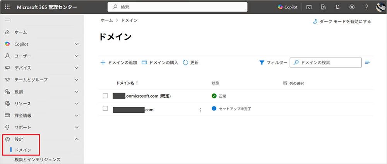Focus the ドメインの検索 search field
The height and width of the screenshot is (164, 387).
[x=325, y=63]
